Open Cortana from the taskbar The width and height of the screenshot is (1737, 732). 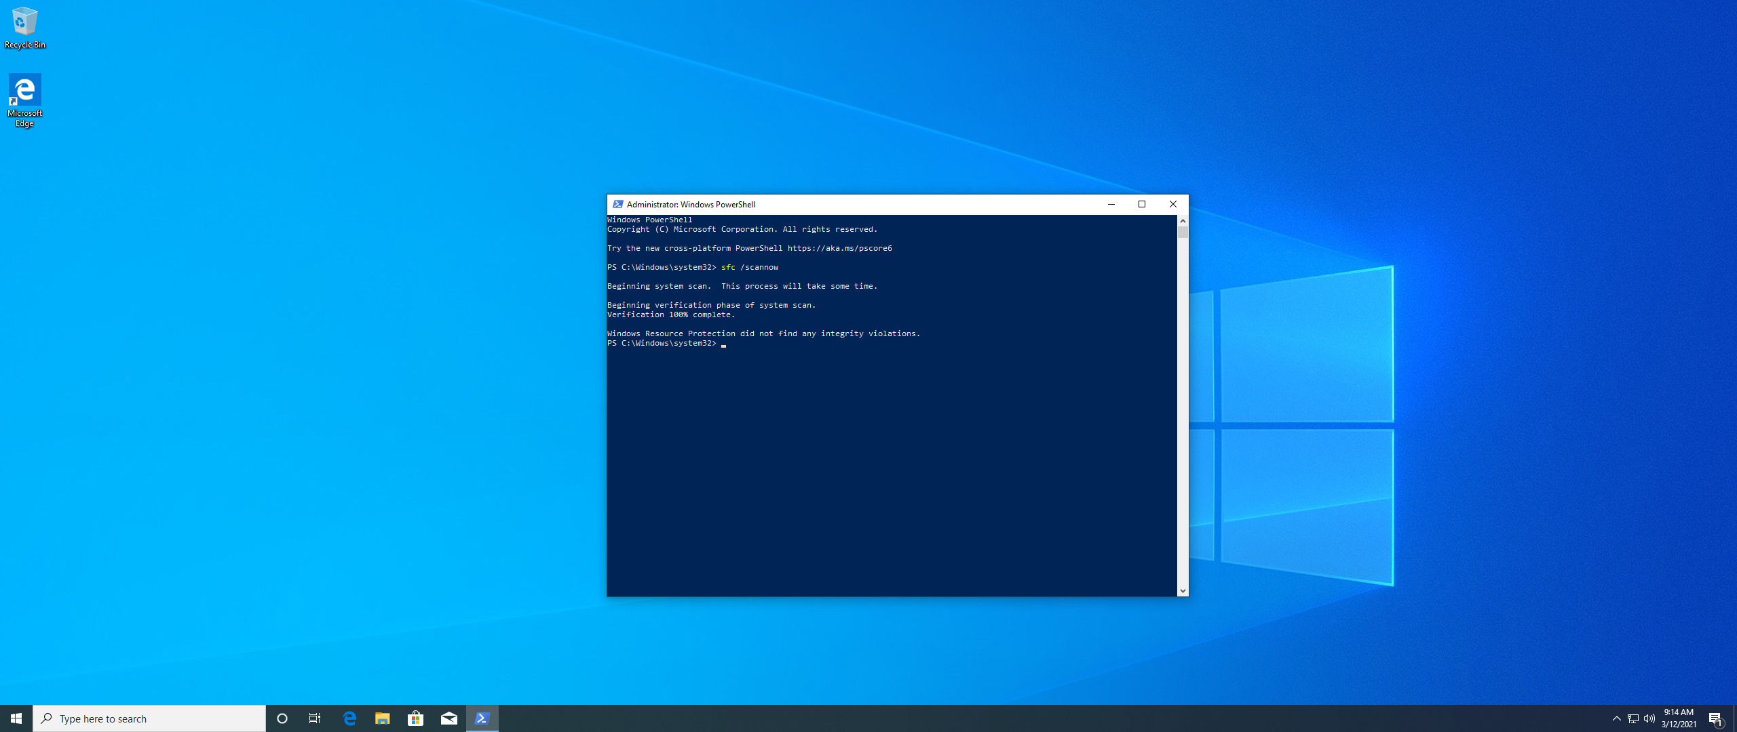click(282, 718)
